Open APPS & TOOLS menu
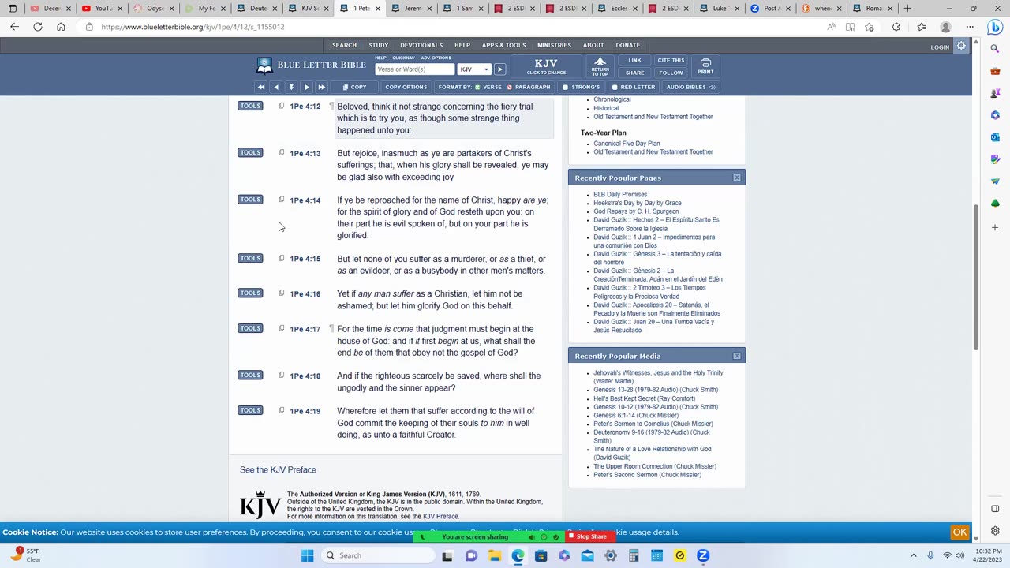This screenshot has width=1010, height=568. [503, 45]
